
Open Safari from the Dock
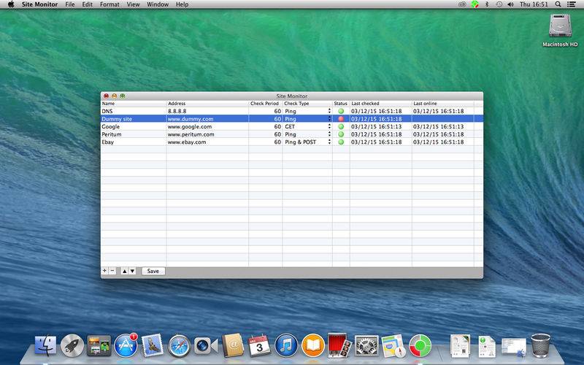coord(178,345)
